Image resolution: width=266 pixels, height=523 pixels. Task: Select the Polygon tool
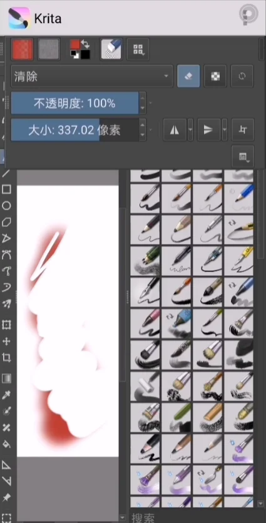pos(6,222)
